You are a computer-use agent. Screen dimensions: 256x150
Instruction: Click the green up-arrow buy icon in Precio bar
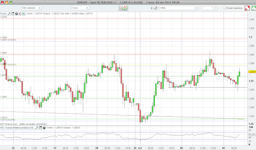click(24, 14)
